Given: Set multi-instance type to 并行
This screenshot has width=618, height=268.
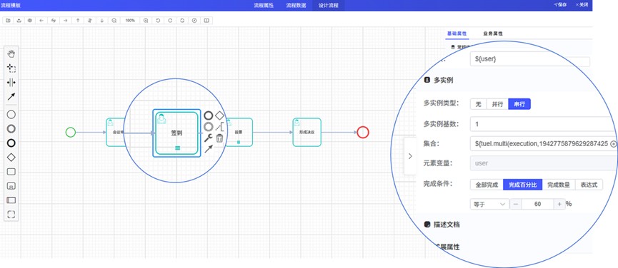Looking at the screenshot, I should coord(497,104).
